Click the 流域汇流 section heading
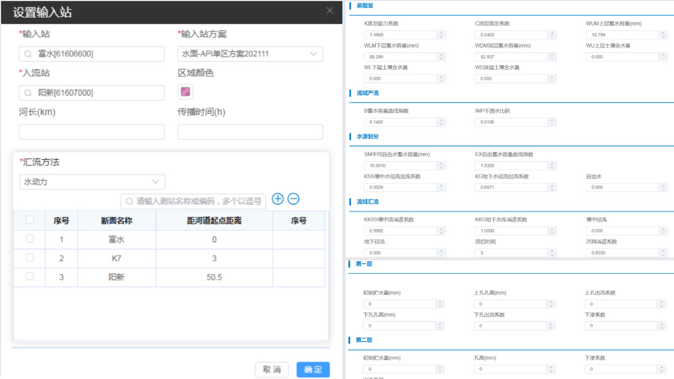 [x=367, y=202]
